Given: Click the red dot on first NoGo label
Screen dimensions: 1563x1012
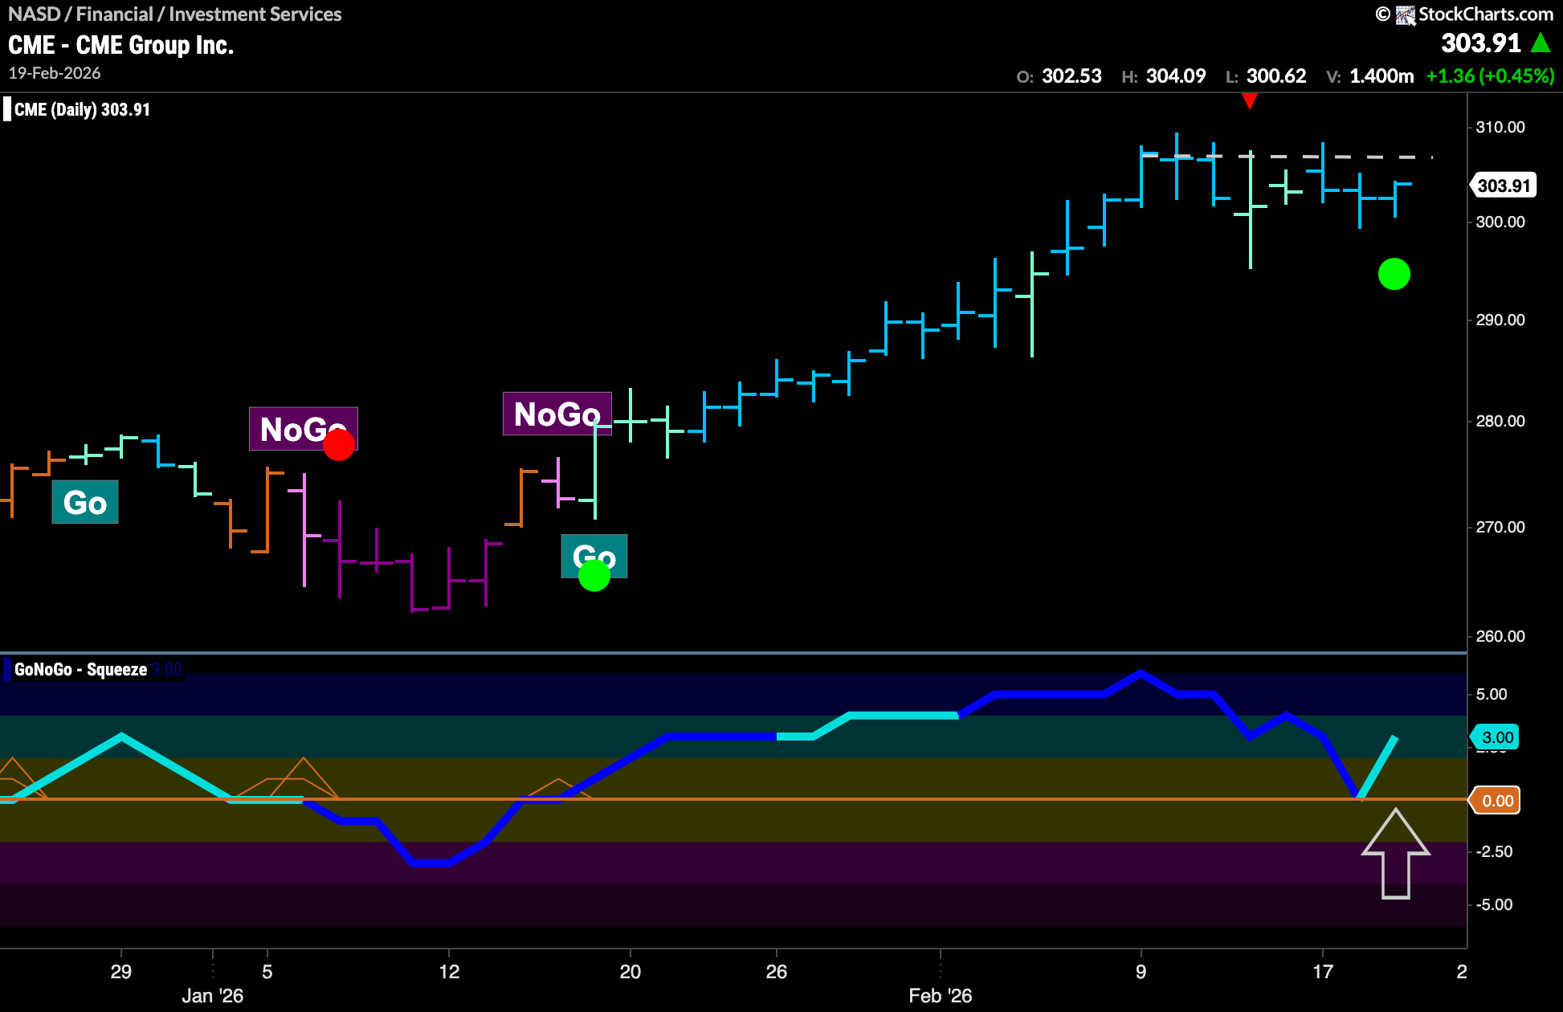Looking at the screenshot, I should (339, 444).
